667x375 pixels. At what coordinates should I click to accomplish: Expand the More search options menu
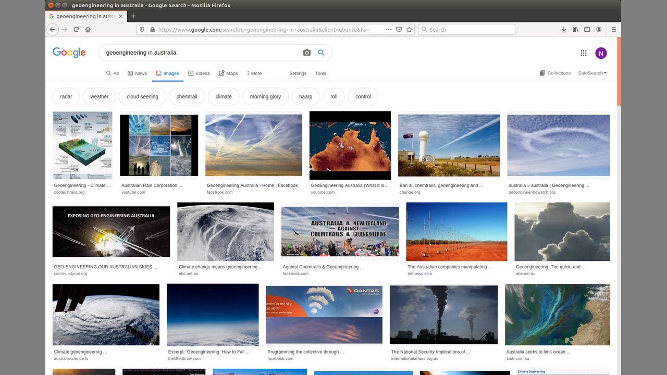pyautogui.click(x=254, y=73)
